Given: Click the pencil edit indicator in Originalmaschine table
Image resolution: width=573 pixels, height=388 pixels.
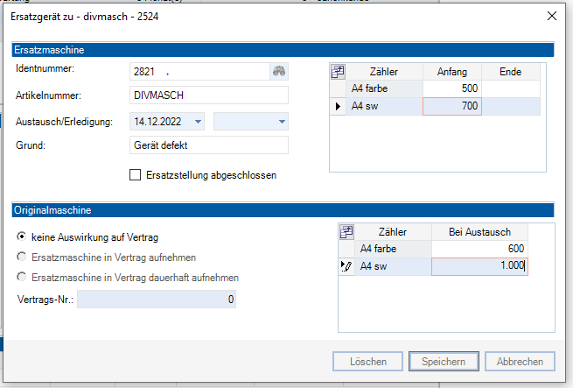Looking at the screenshot, I should (x=346, y=267).
